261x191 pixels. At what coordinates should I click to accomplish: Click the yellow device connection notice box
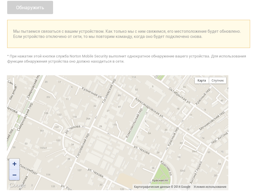click(128, 34)
